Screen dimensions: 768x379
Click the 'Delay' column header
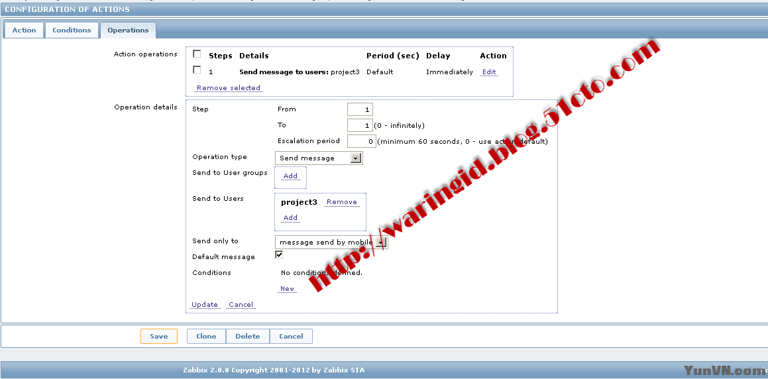[x=438, y=56]
